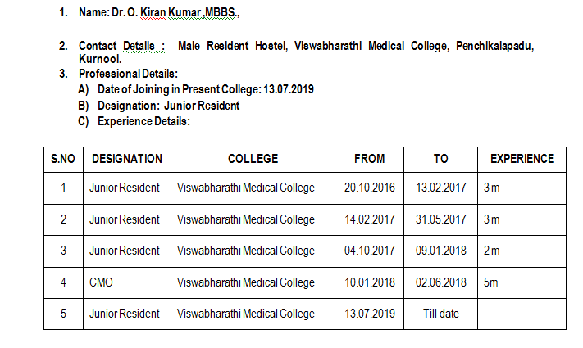Click the 04.10.2017 from-date cell
This screenshot has height=348, width=583.
pos(369,251)
